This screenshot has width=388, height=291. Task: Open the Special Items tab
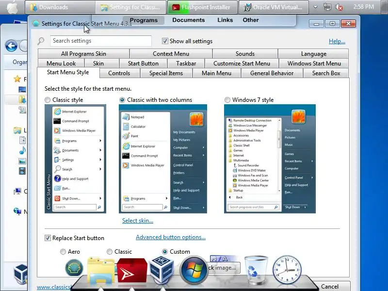click(x=166, y=73)
